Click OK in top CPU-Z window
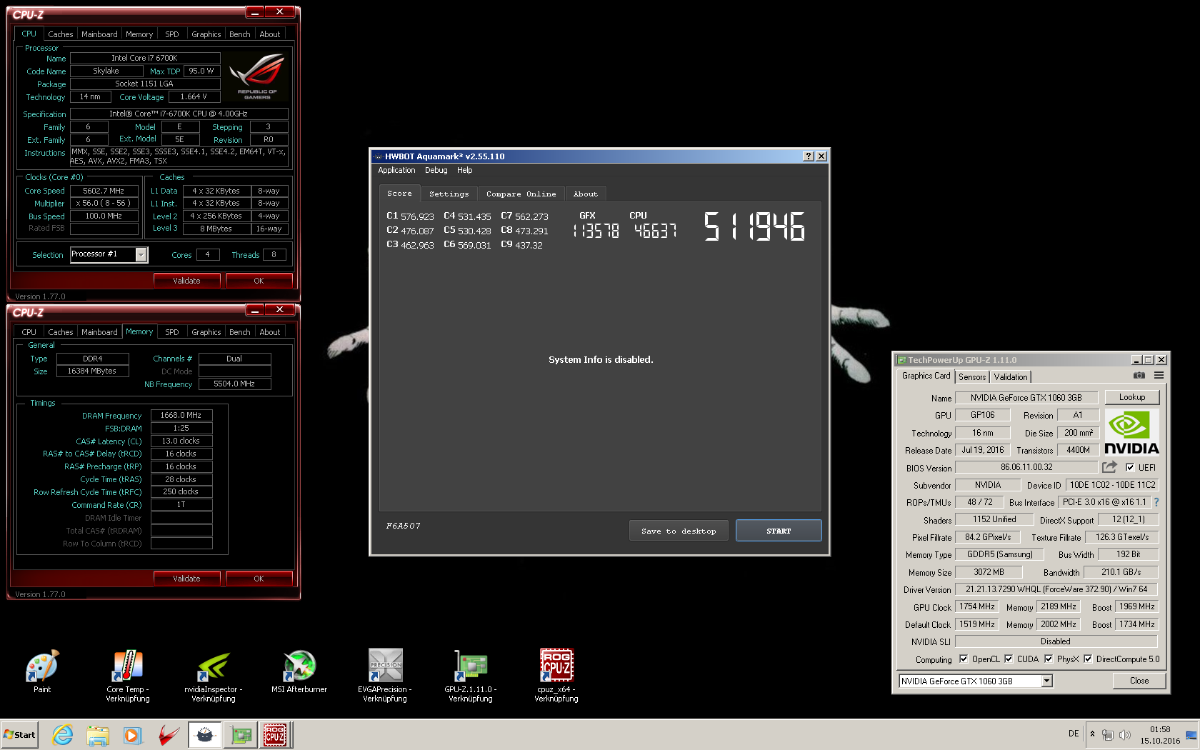 [x=259, y=281]
